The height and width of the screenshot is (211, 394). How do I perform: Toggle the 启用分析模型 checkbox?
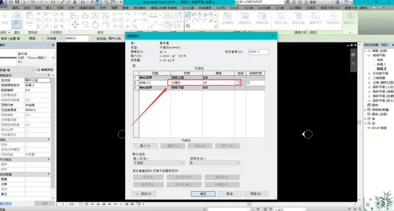point(27,149)
